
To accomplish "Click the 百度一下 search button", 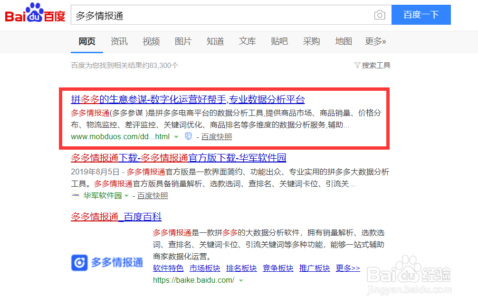I will (421, 15).
